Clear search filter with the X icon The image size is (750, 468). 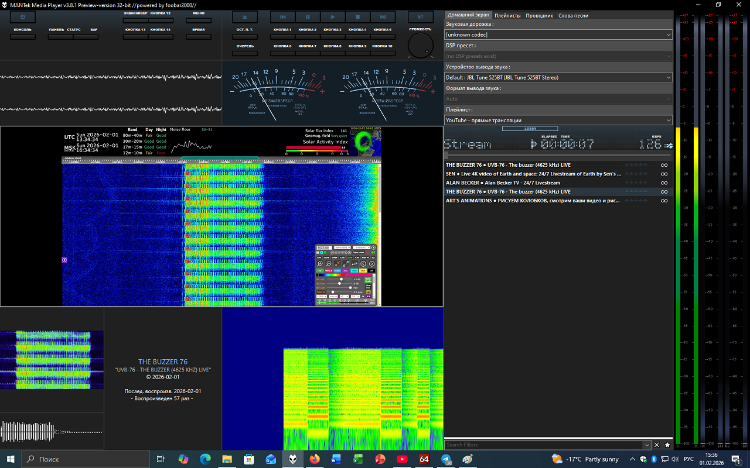tap(657, 445)
